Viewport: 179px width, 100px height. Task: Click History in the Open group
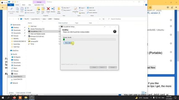(82, 13)
